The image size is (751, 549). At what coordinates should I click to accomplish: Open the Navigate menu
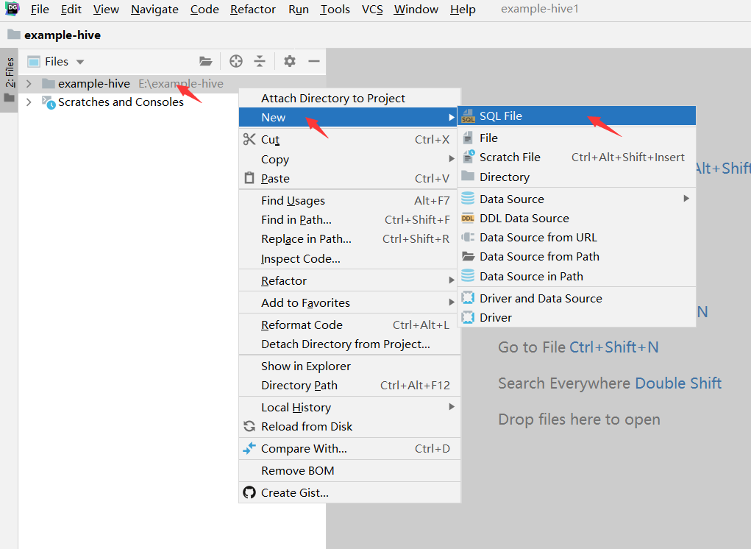click(x=154, y=9)
